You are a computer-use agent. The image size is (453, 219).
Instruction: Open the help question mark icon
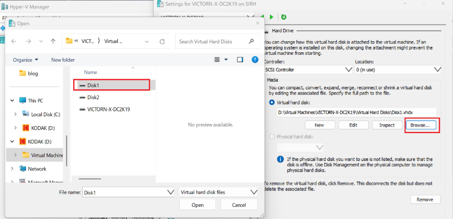[x=255, y=60]
